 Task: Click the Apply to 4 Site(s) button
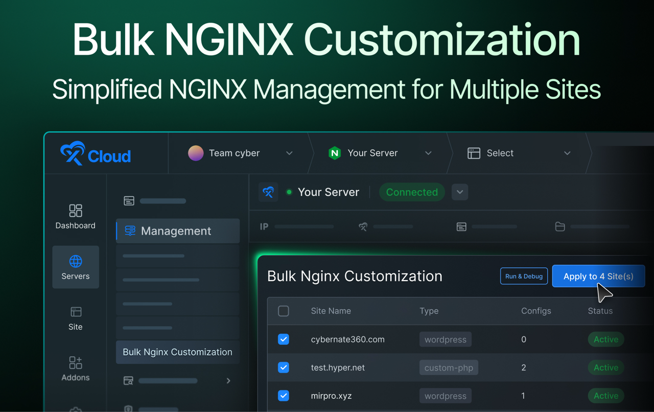598,276
